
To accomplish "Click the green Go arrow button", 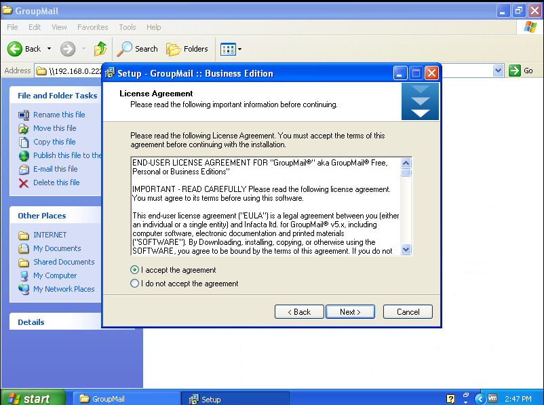I will (515, 71).
